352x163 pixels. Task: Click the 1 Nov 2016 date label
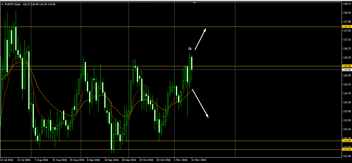tap(181, 160)
